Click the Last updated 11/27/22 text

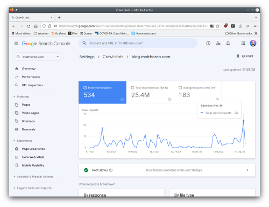pyautogui.click(x=239, y=70)
